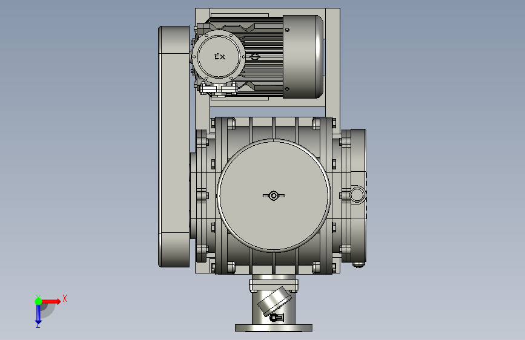Select the motor's rounded fan cowl end
This screenshot has width=525, height=340.
[303, 57]
